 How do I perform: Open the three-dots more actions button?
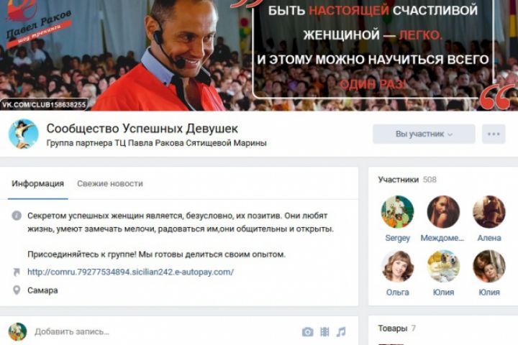click(x=494, y=134)
